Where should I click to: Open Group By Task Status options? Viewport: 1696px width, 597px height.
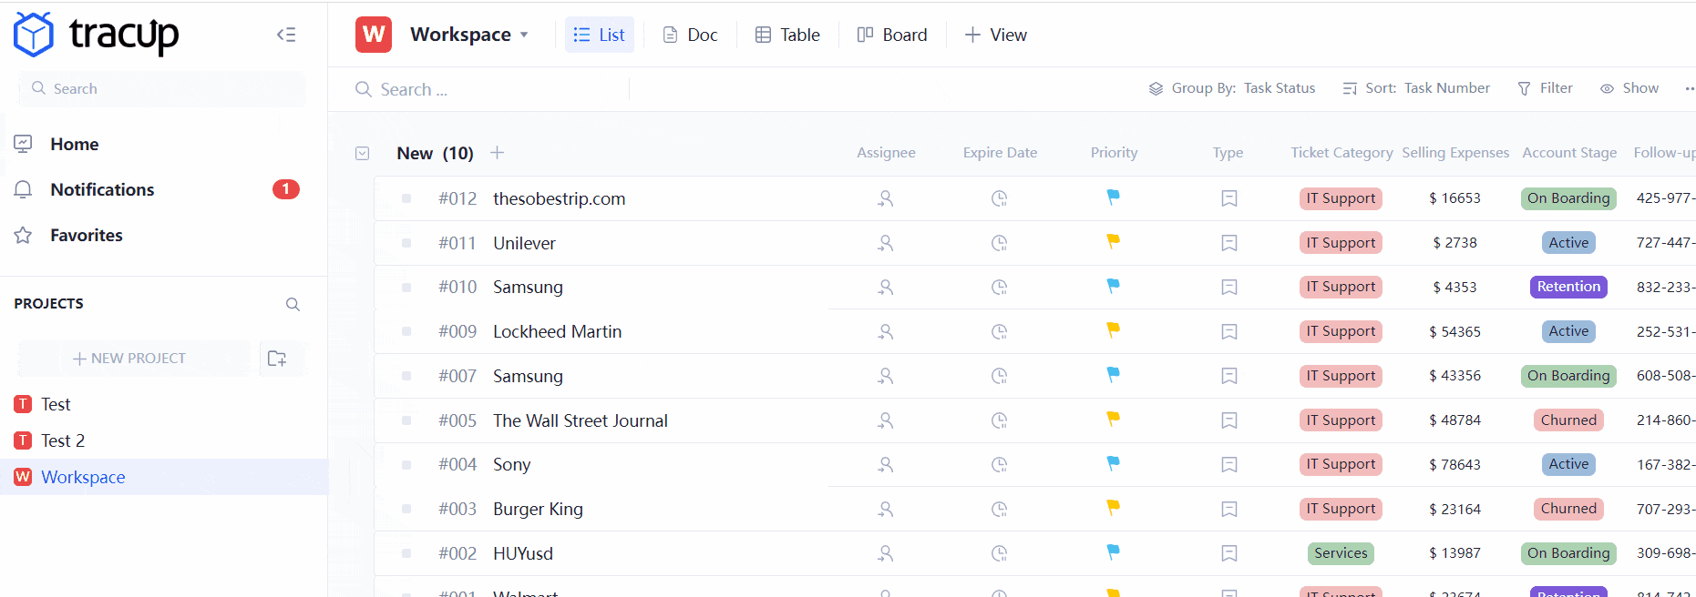1232,88
